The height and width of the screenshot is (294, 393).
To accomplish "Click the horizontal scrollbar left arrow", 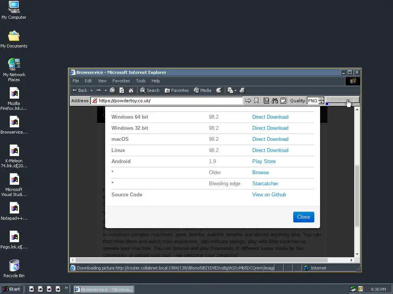I will pyautogui.click(x=73, y=260).
